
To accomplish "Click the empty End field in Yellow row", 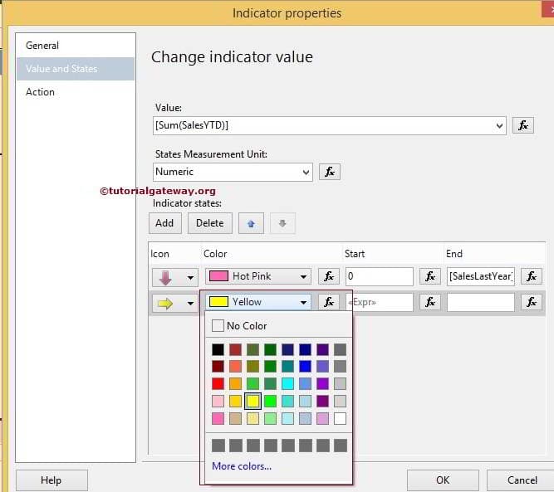I will click(x=481, y=302).
